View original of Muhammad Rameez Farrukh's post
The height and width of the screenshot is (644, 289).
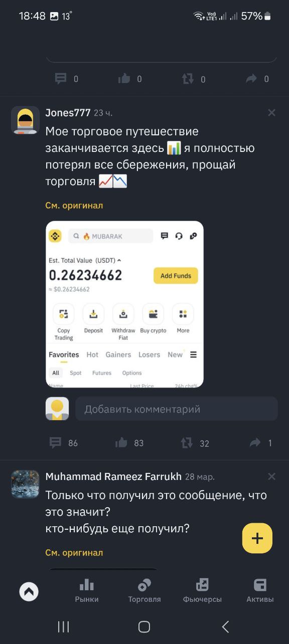click(74, 552)
